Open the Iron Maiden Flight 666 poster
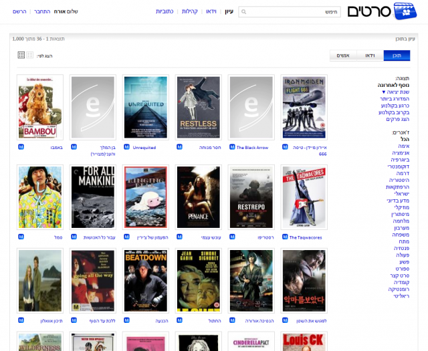The height and width of the screenshot is (351, 428). click(x=304, y=107)
